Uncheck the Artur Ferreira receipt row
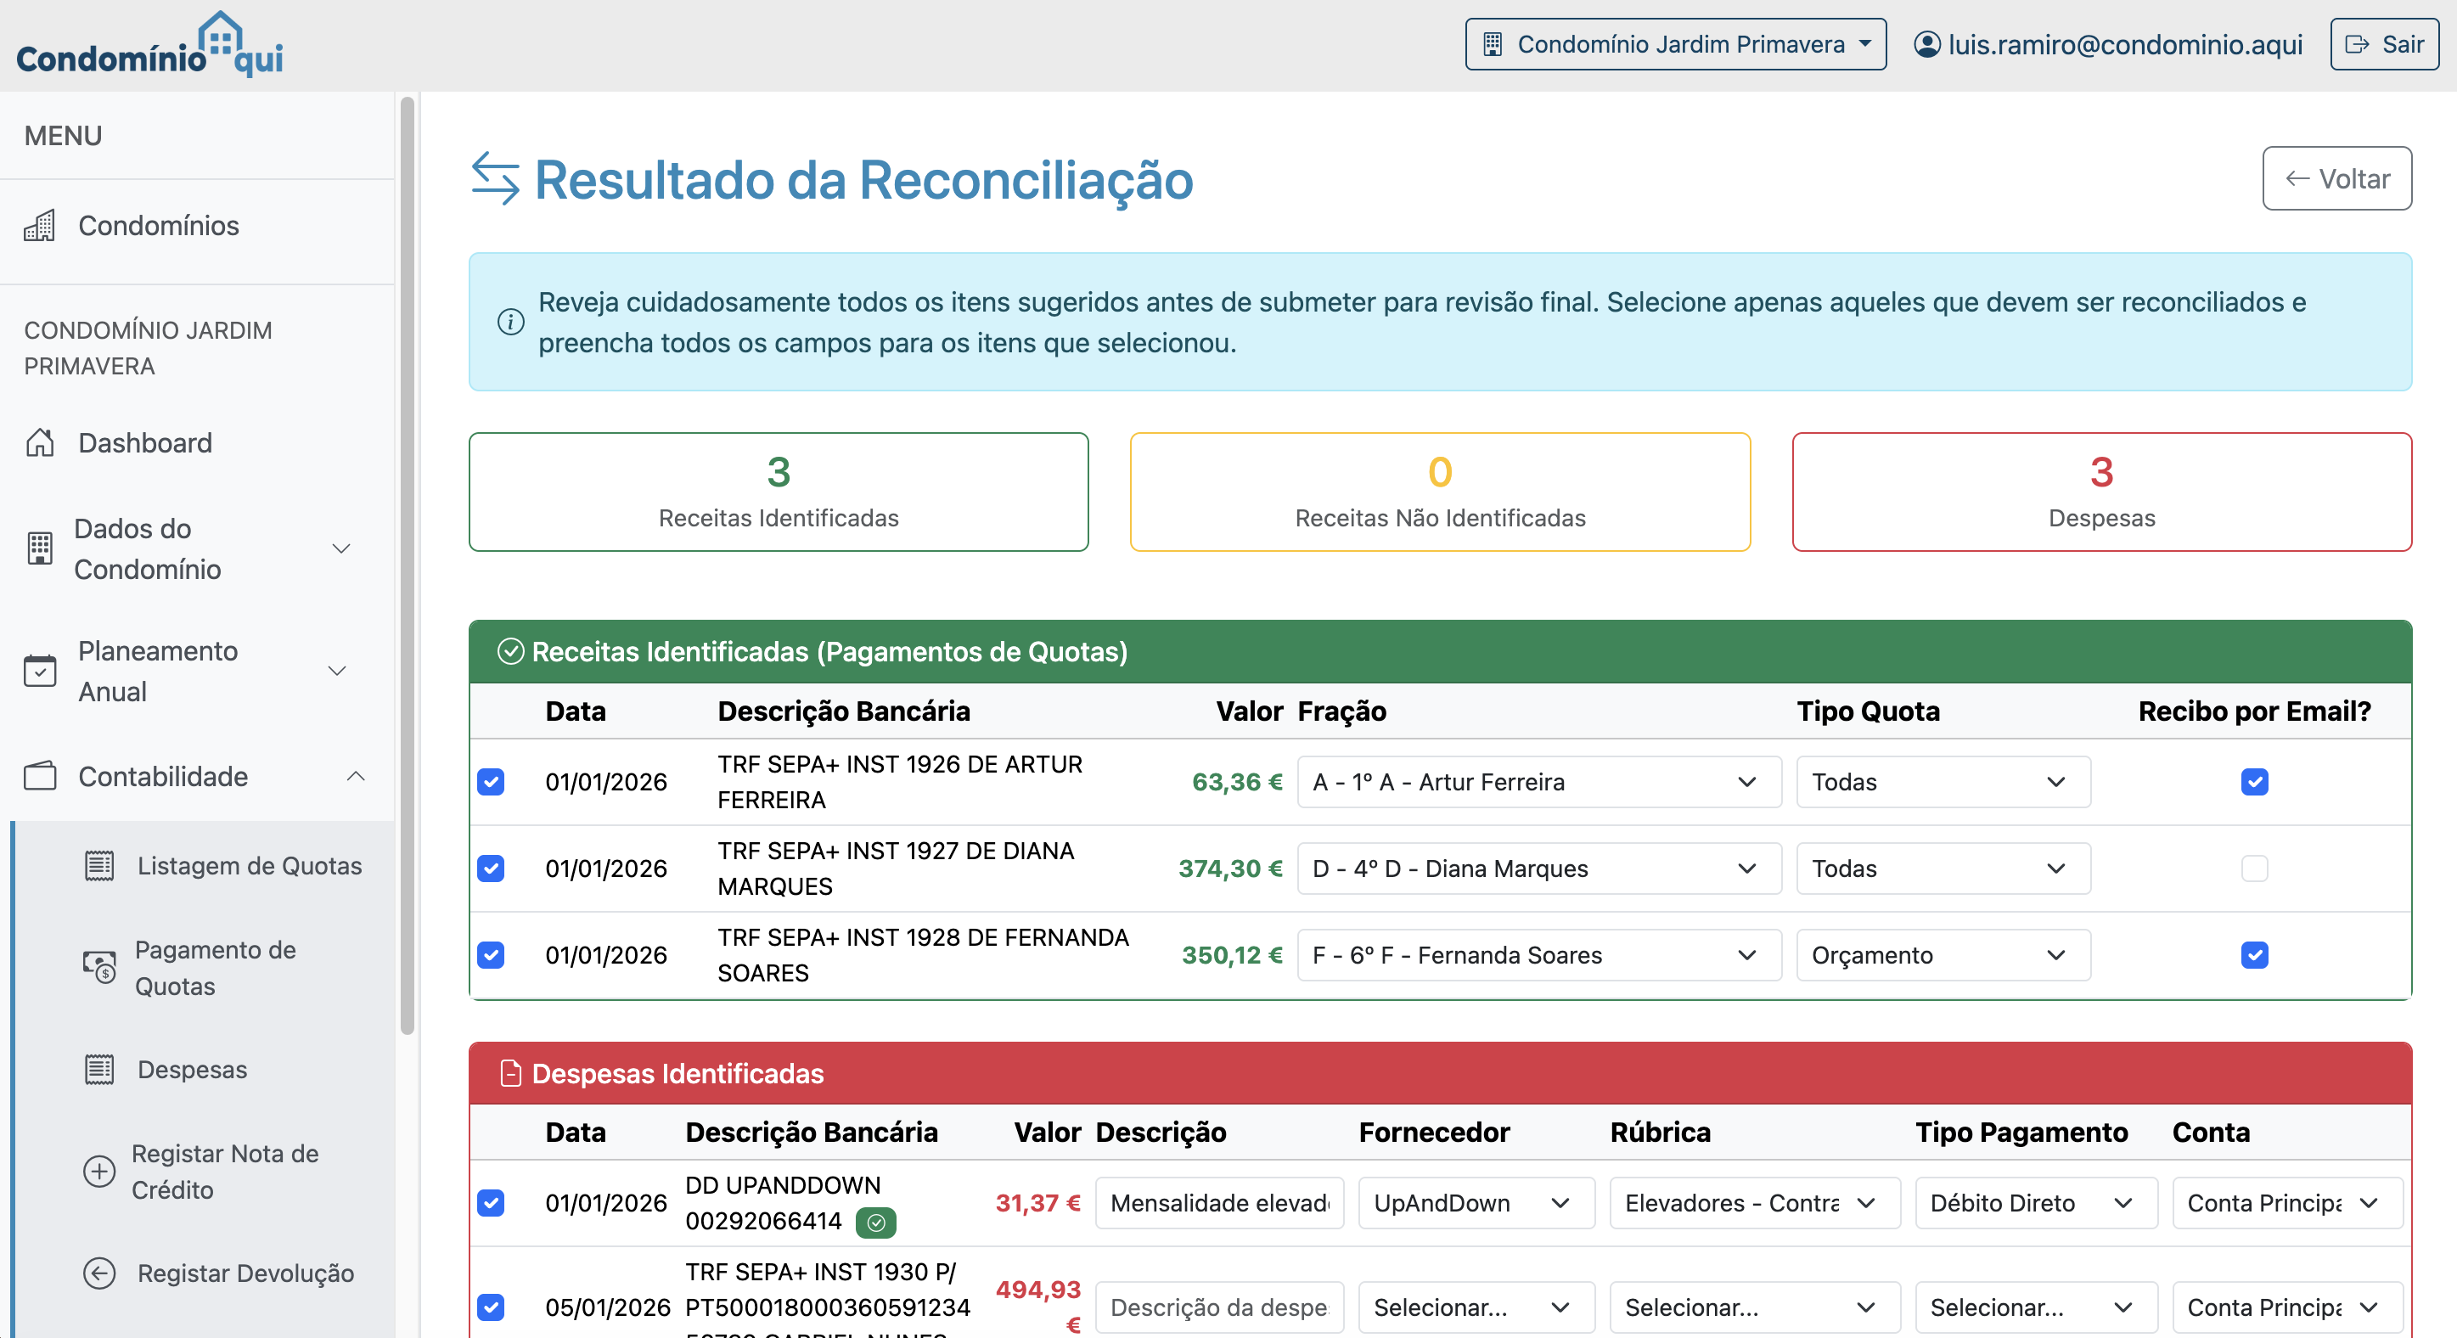2457x1338 pixels. coord(492,782)
